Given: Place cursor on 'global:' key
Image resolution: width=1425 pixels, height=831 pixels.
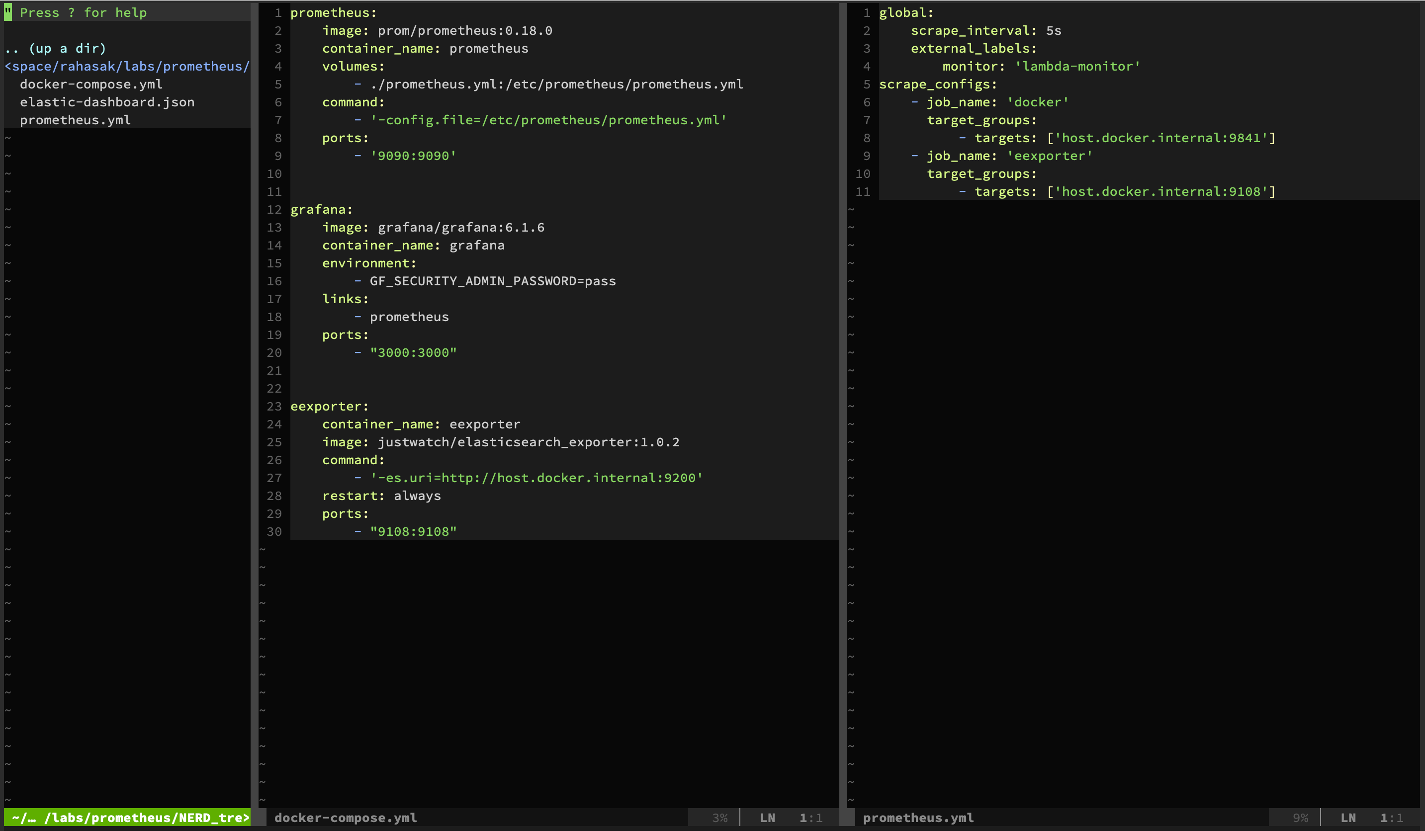Looking at the screenshot, I should (x=906, y=12).
